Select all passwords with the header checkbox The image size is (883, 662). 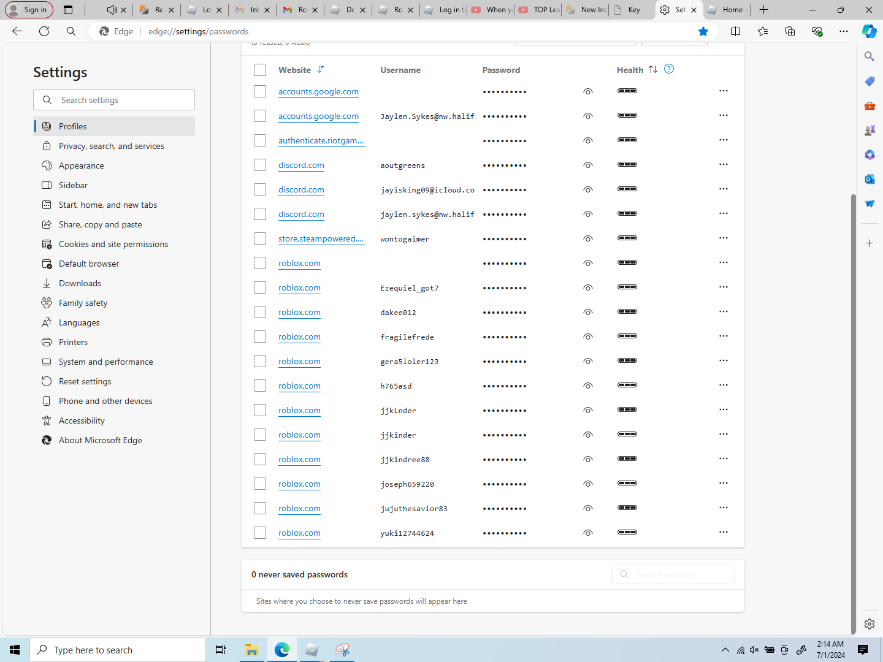[x=260, y=70]
